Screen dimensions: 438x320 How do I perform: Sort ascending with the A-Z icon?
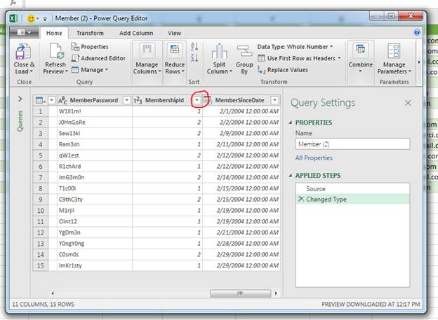[194, 46]
